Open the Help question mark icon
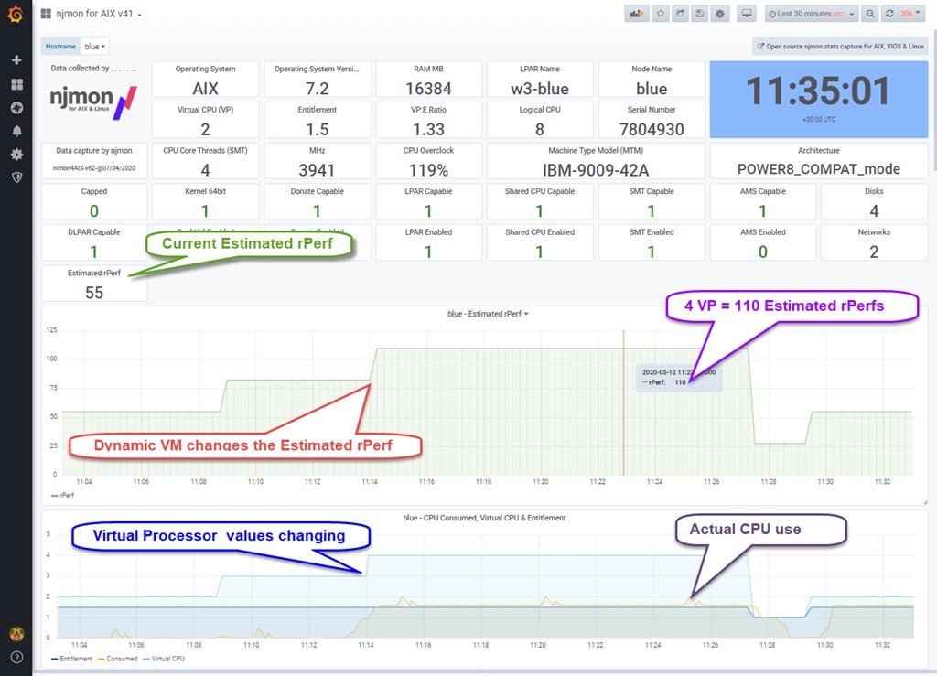Screen dimensions: 937x676 click(16, 658)
